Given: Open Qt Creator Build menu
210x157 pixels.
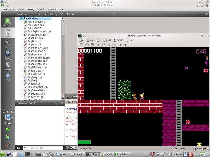Looking at the screenshot, I should coord(21,9).
